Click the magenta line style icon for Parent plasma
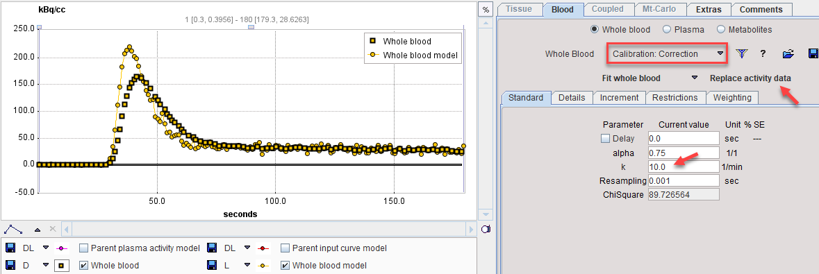 62,248
